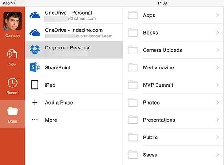Screen dimensions: 224x165
Task: Expand the Photos folder chevron
Action: pos(217,103)
